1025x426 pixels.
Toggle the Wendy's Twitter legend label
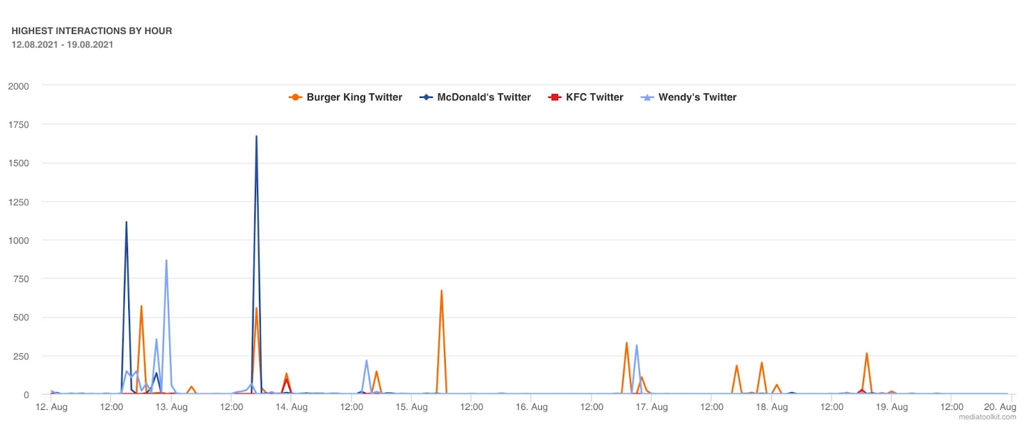coord(697,97)
